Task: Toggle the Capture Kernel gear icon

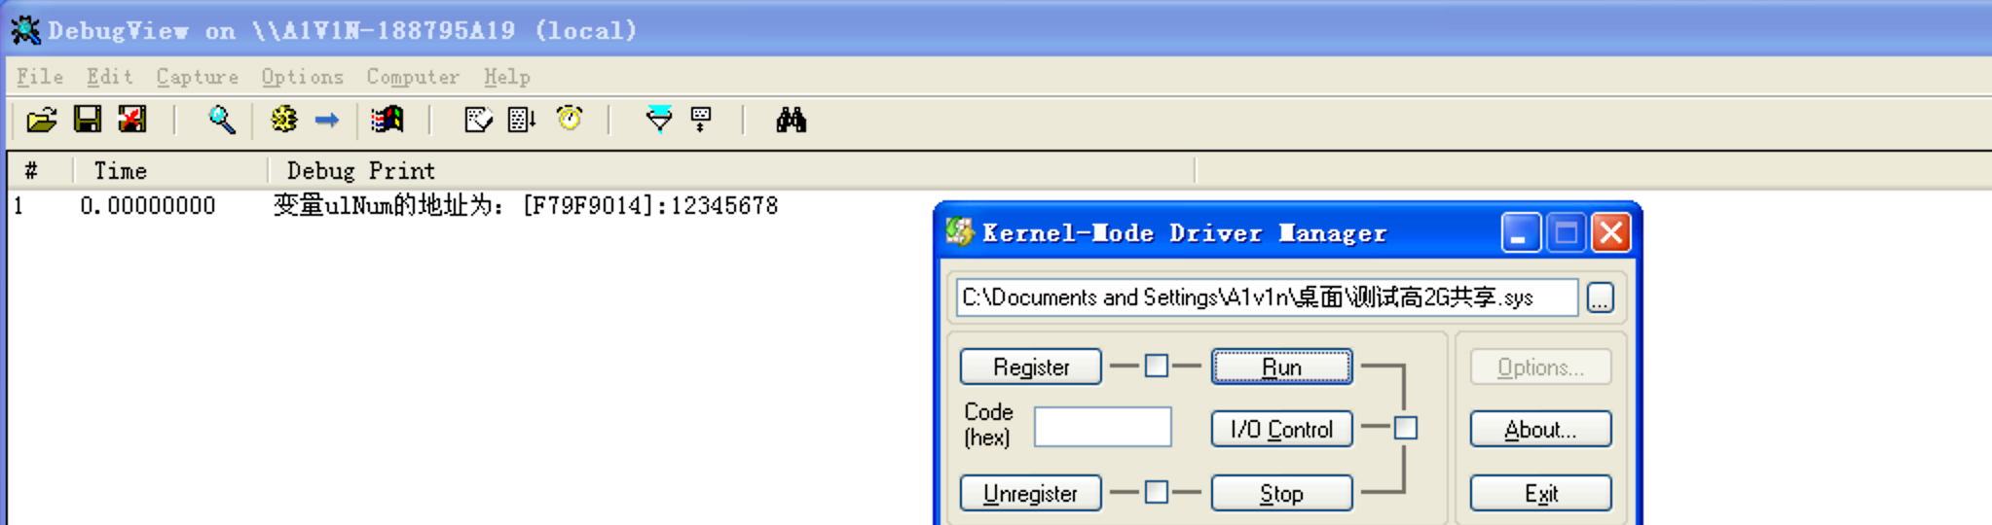Action: coord(284,121)
